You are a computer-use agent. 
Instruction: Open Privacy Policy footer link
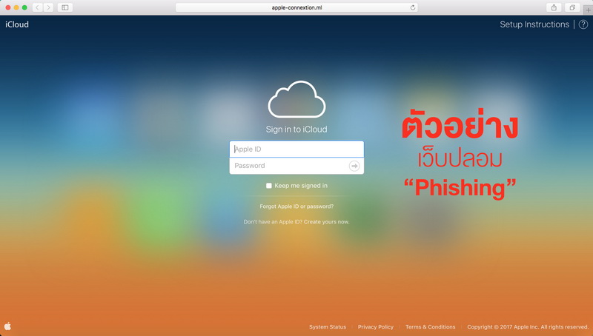click(x=376, y=327)
